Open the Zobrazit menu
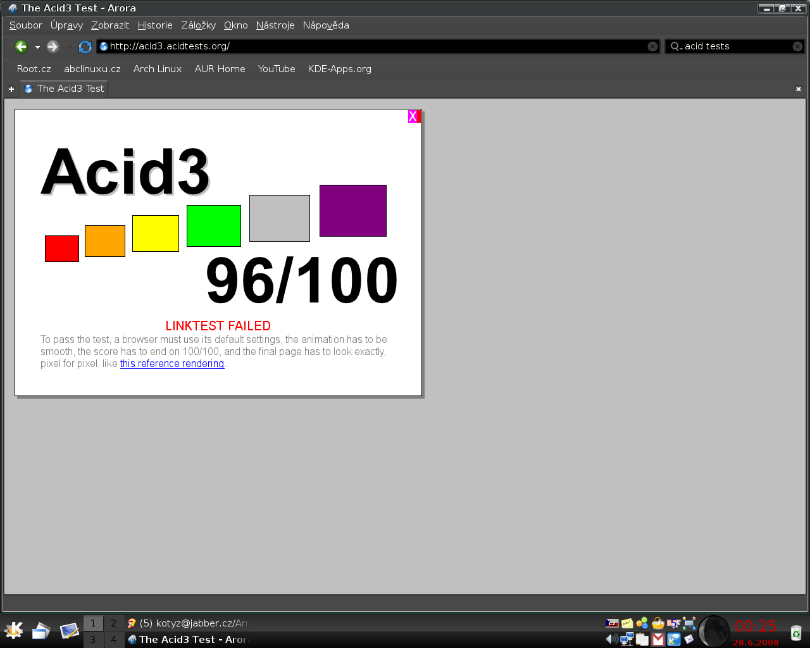This screenshot has height=648, width=810. pos(110,25)
